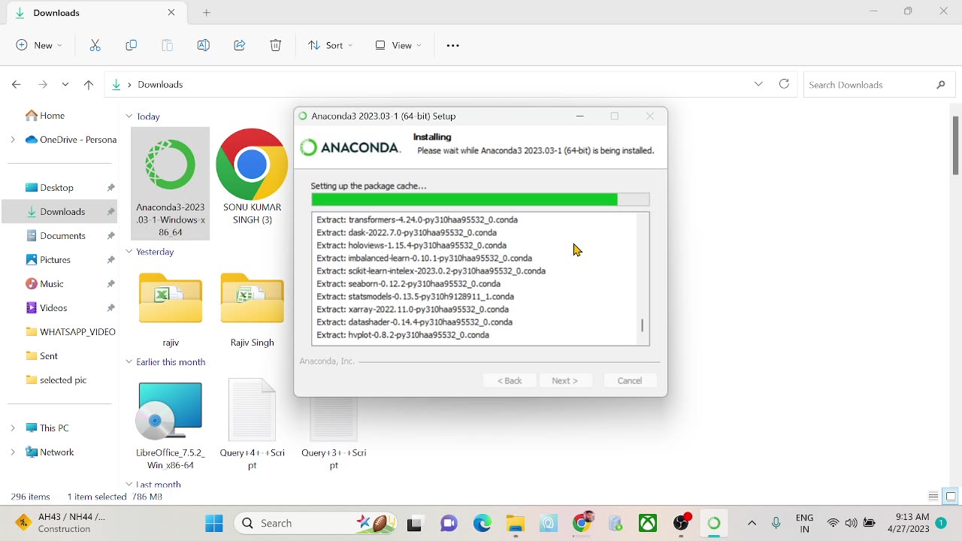Open Google Chrome from taskbar

click(582, 523)
